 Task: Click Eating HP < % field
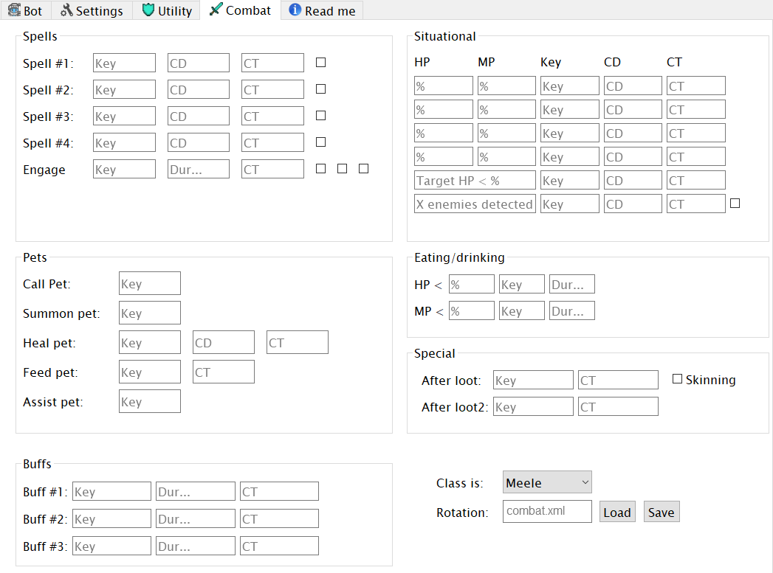click(471, 284)
